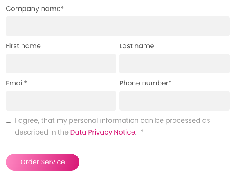
Task: Click the period after Data Privacy Notice
Action: point(136,133)
